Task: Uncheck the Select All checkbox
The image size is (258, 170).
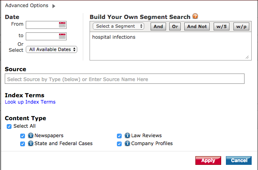Action: 9,127
